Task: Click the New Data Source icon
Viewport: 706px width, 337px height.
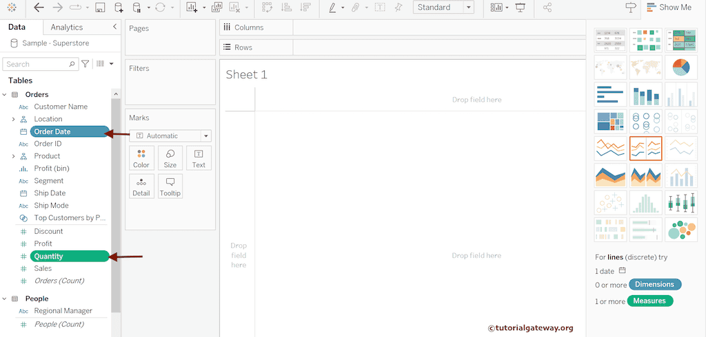Action: [119, 8]
